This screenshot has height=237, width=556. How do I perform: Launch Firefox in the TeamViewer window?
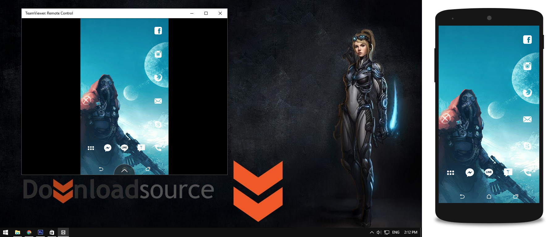click(158, 77)
